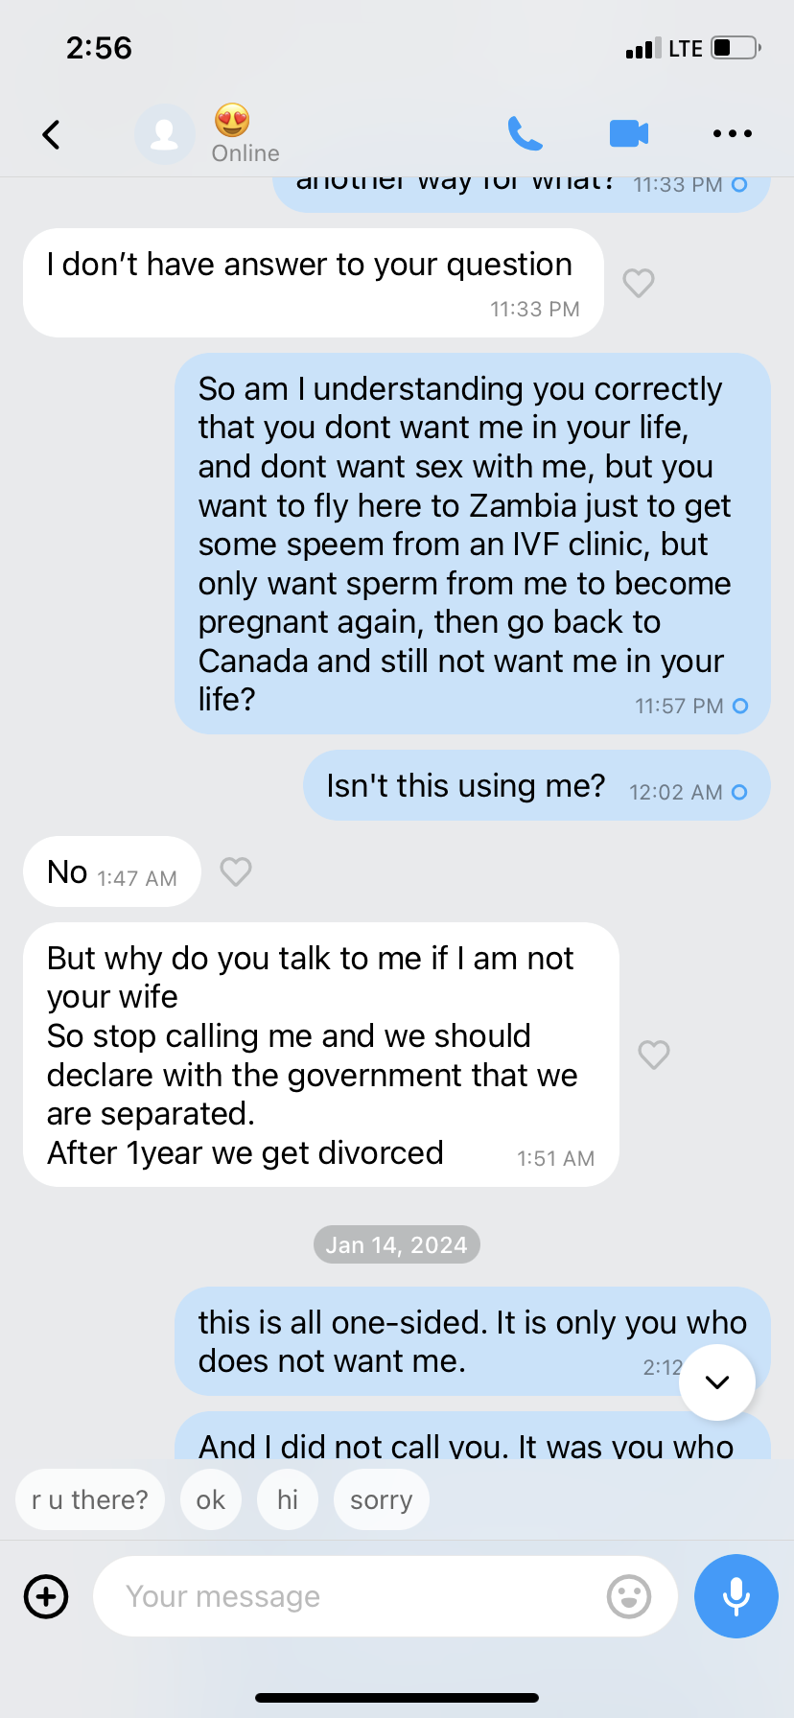Image resolution: width=794 pixels, height=1718 pixels.
Task: Open the emoji sticker picker
Action: [x=629, y=1596]
